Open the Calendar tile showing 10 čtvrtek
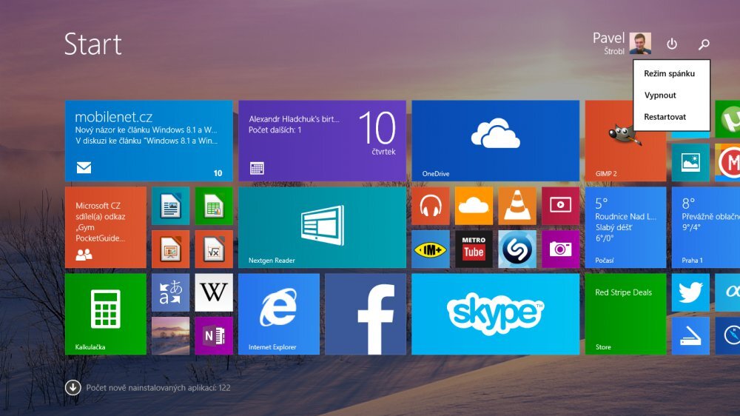The image size is (740, 416). point(322,141)
